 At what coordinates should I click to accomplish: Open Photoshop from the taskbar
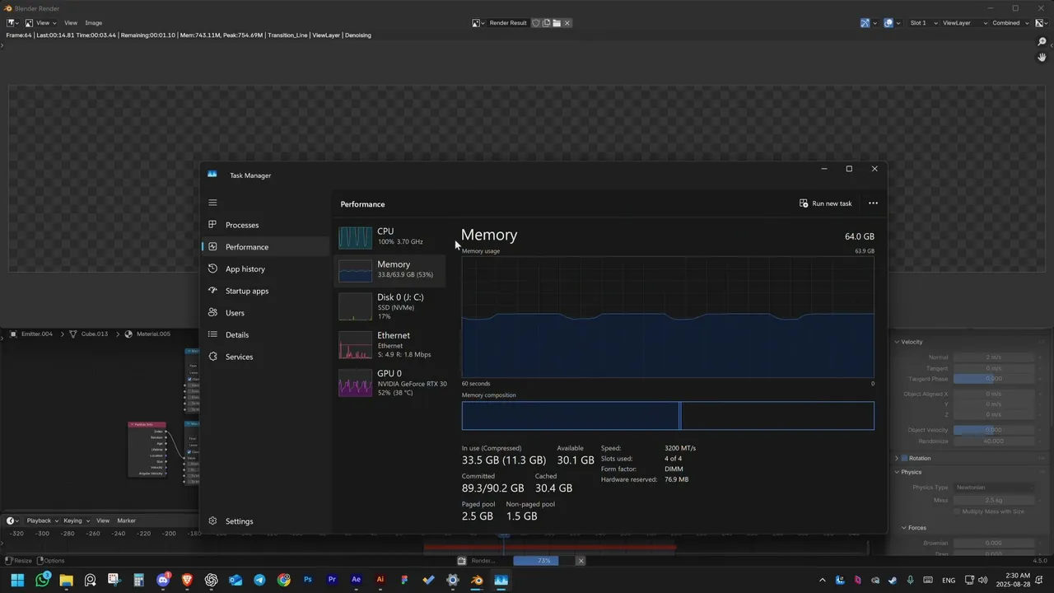coord(308,580)
